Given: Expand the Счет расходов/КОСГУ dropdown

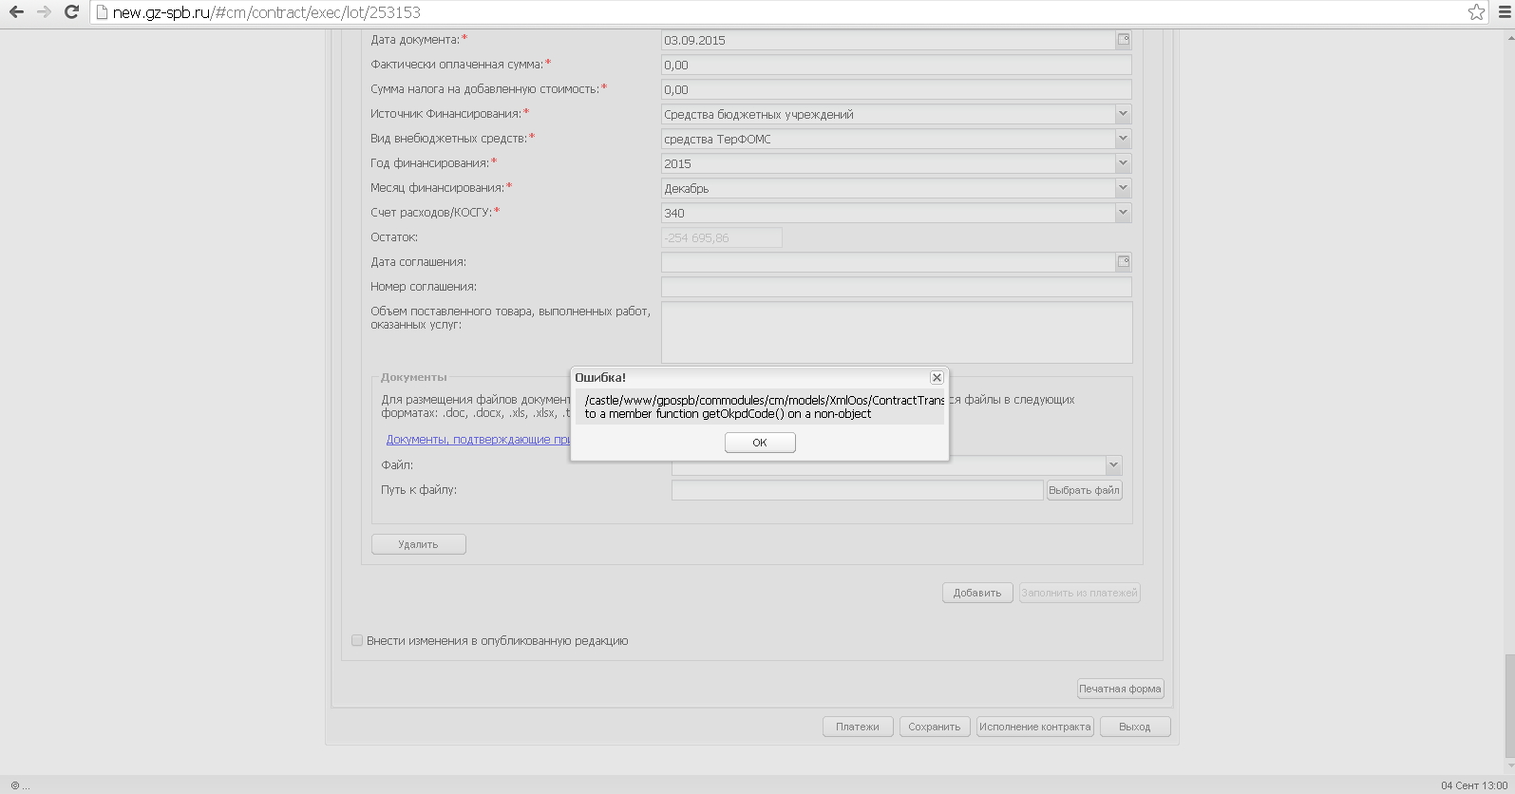Looking at the screenshot, I should [x=1123, y=213].
